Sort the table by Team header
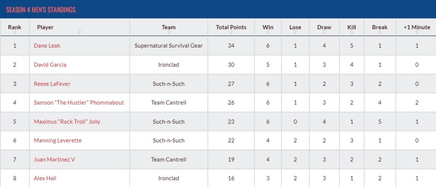 point(169,27)
